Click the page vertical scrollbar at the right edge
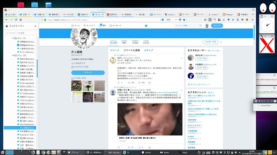The image size is (277, 155). 254,33
